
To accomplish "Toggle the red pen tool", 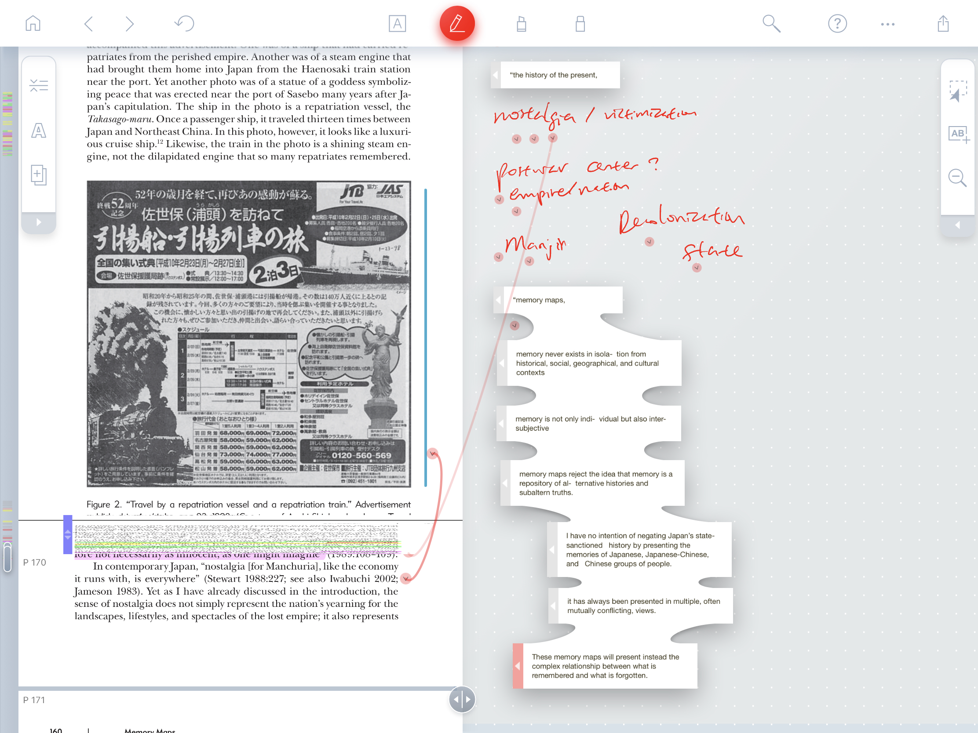I will 457,23.
